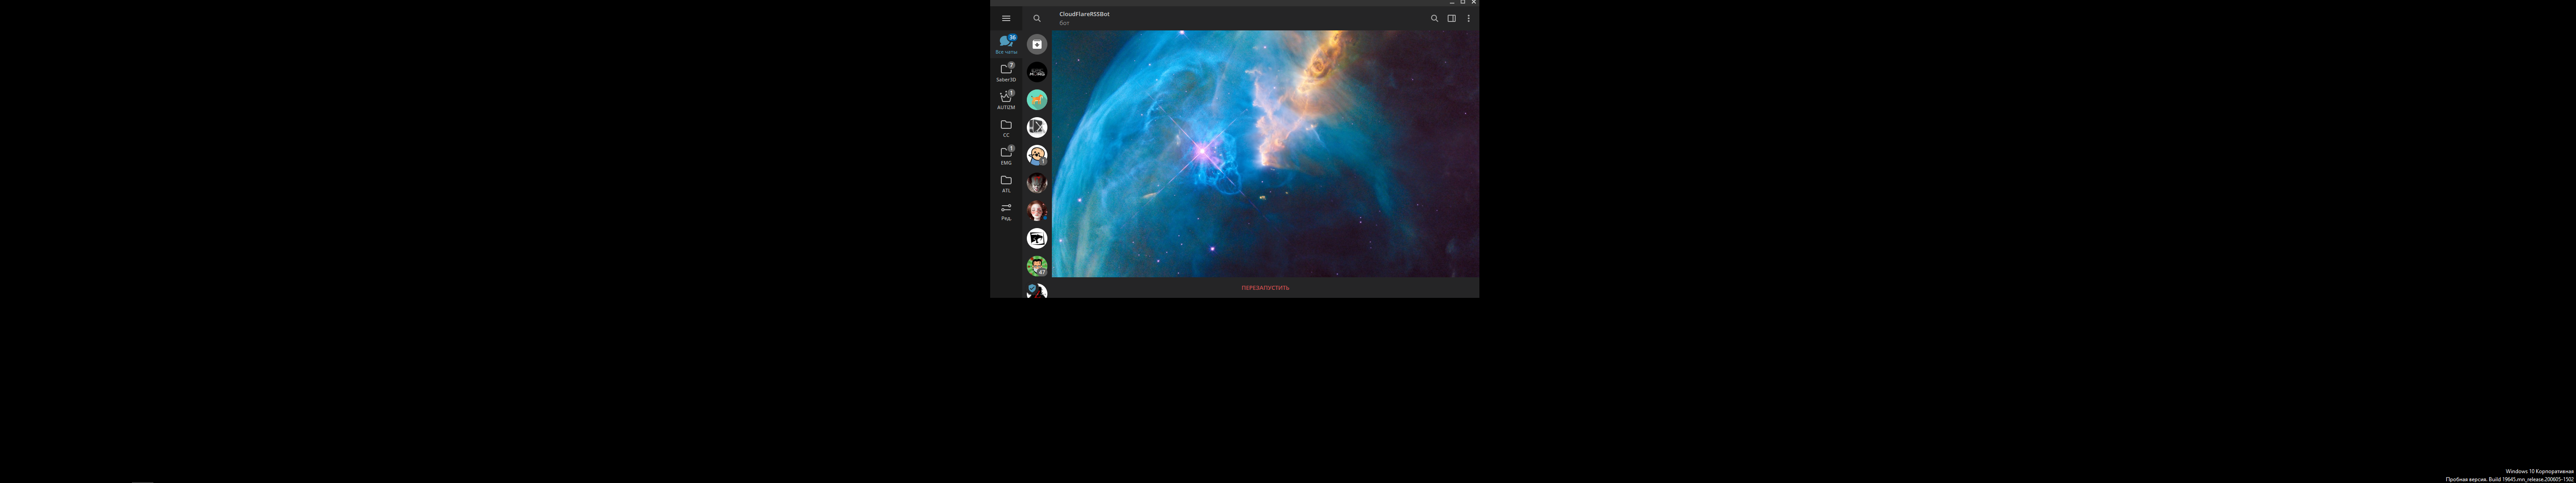This screenshot has width=2576, height=483.
Task: Click the chat list search icon
Action: click(1037, 18)
